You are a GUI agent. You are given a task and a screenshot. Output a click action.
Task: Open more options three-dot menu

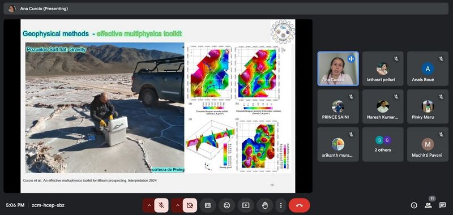280,205
